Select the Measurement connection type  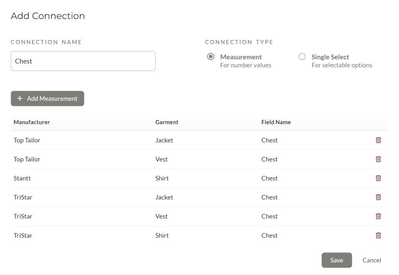(211, 57)
